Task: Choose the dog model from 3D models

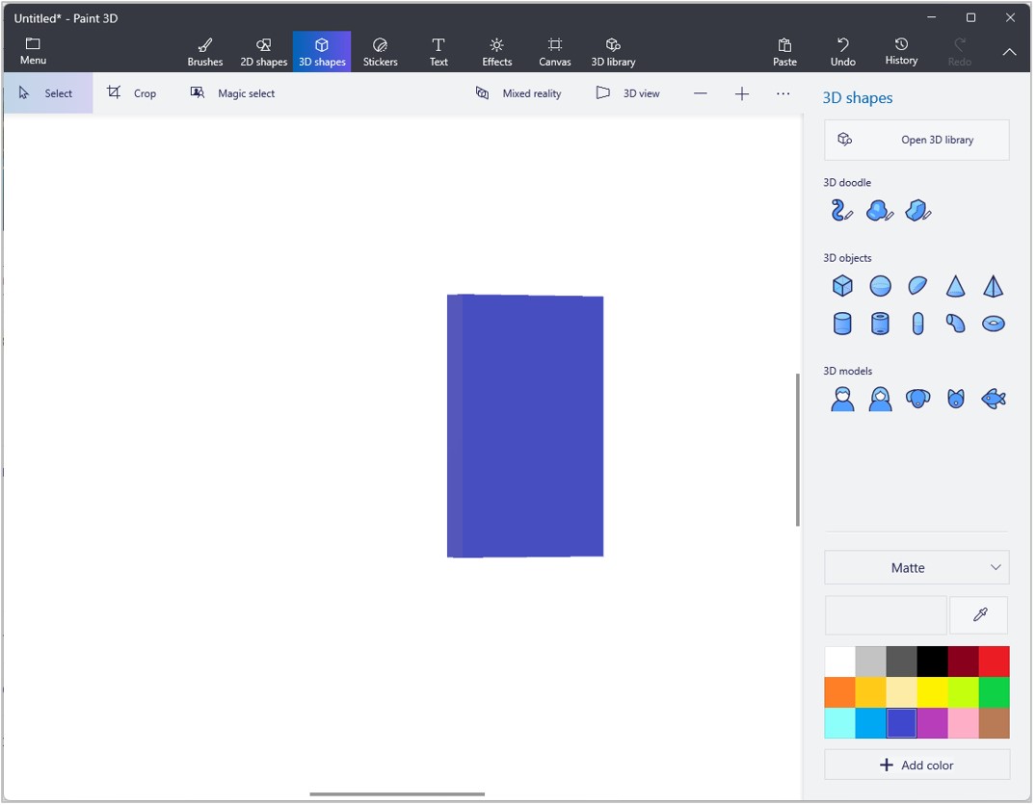Action: click(917, 398)
